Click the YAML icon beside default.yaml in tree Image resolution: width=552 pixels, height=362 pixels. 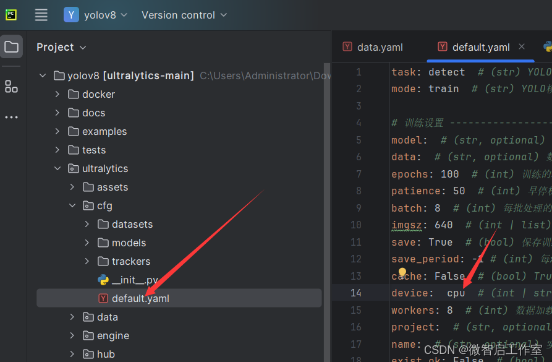point(103,298)
